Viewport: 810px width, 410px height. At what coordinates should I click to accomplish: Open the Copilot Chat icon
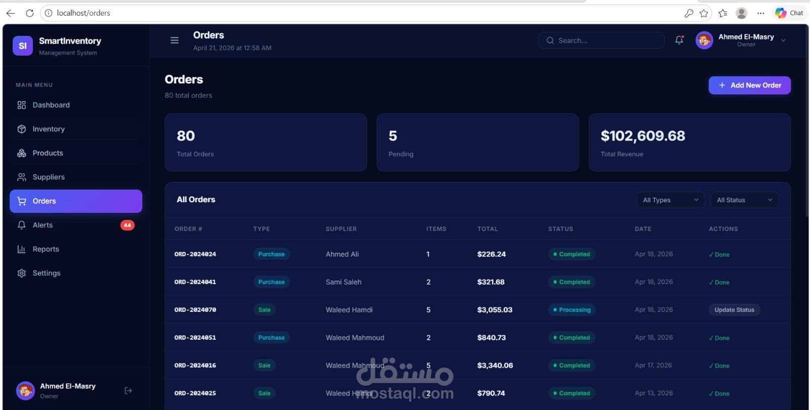point(789,13)
